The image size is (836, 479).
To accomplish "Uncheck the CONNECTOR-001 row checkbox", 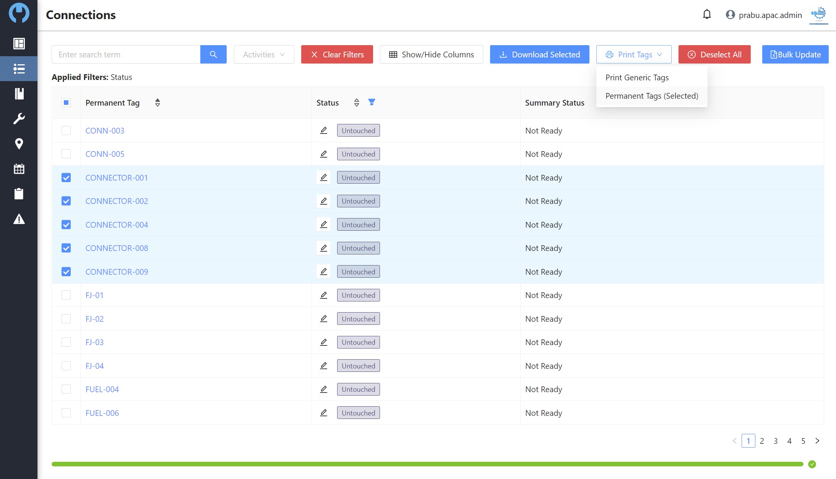I will coord(66,178).
